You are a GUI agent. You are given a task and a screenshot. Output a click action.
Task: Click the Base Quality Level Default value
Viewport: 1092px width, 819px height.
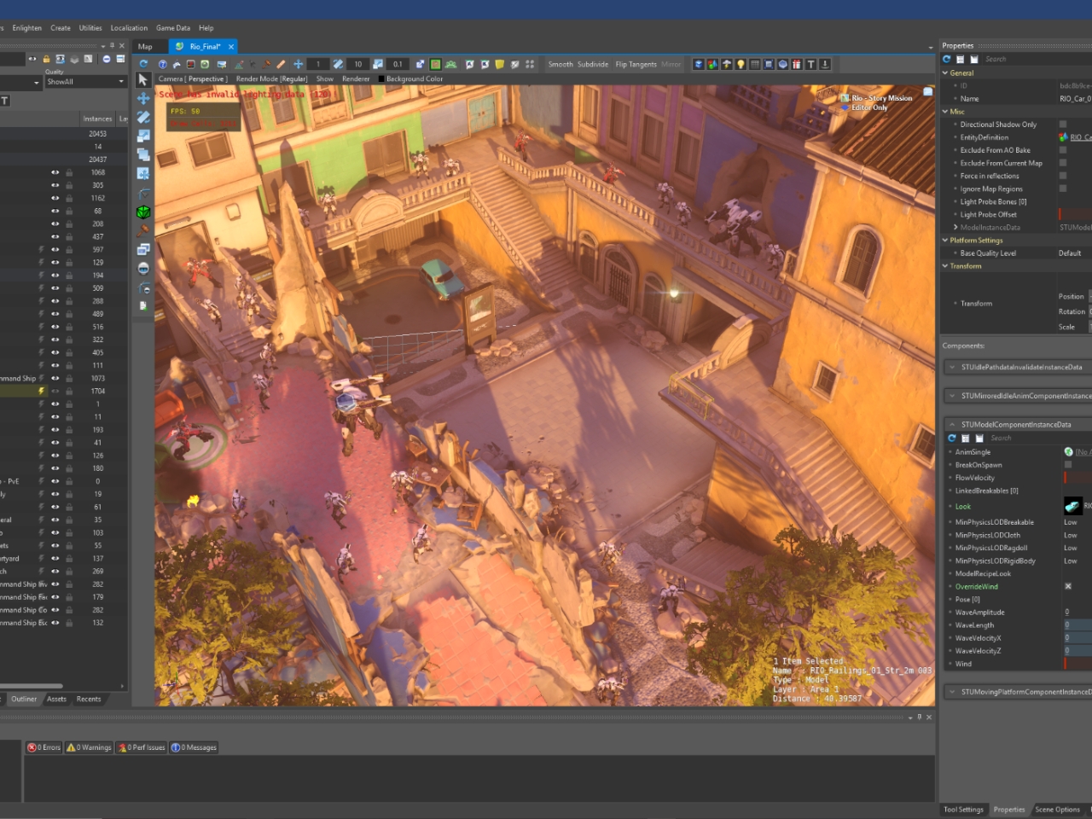1070,253
